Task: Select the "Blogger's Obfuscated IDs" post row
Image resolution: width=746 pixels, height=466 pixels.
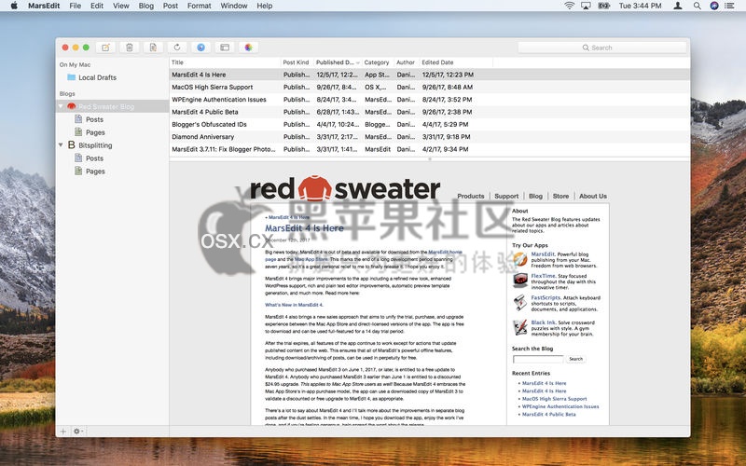Action: 430,124
